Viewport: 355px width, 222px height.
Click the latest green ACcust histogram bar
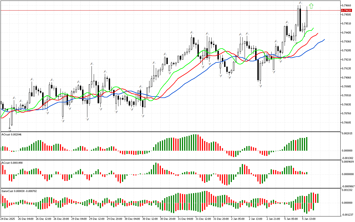(307, 173)
